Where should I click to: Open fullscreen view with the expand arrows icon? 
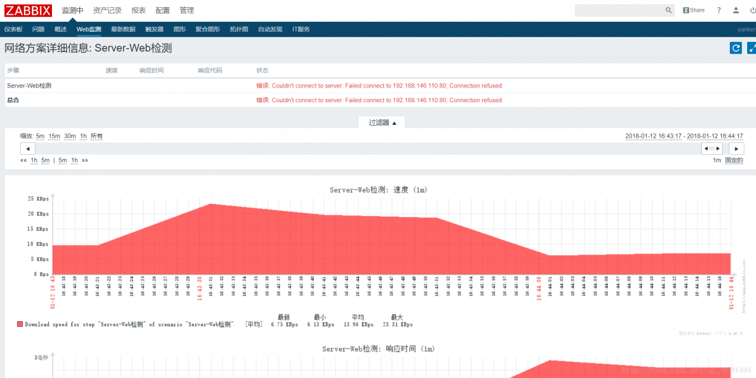click(751, 48)
